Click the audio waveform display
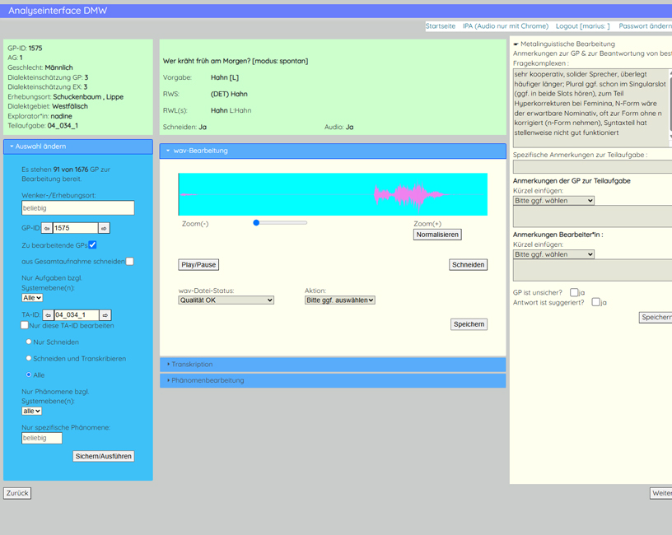The width and height of the screenshot is (672, 535). [x=332, y=194]
